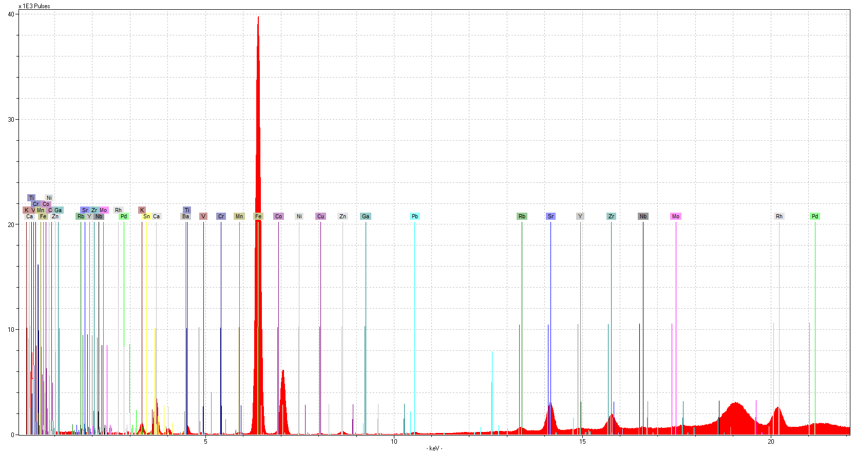Select the '- keV -' x-axis title
Screen dimensions: 855x452
(434, 448)
